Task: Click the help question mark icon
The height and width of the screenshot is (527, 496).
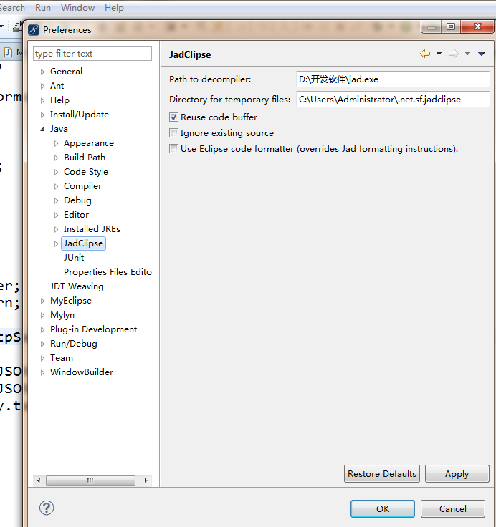Action: (x=47, y=508)
